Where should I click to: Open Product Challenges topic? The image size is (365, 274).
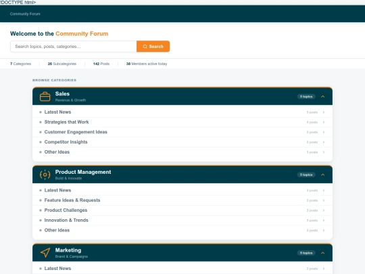(x=182, y=210)
